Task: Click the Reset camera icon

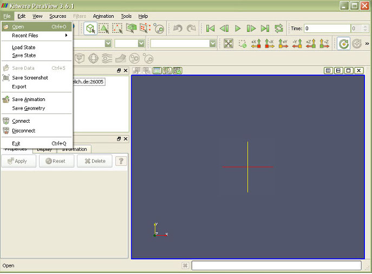Action: tap(229, 44)
